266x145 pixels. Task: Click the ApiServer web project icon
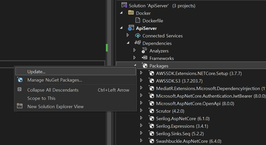coord(131,28)
